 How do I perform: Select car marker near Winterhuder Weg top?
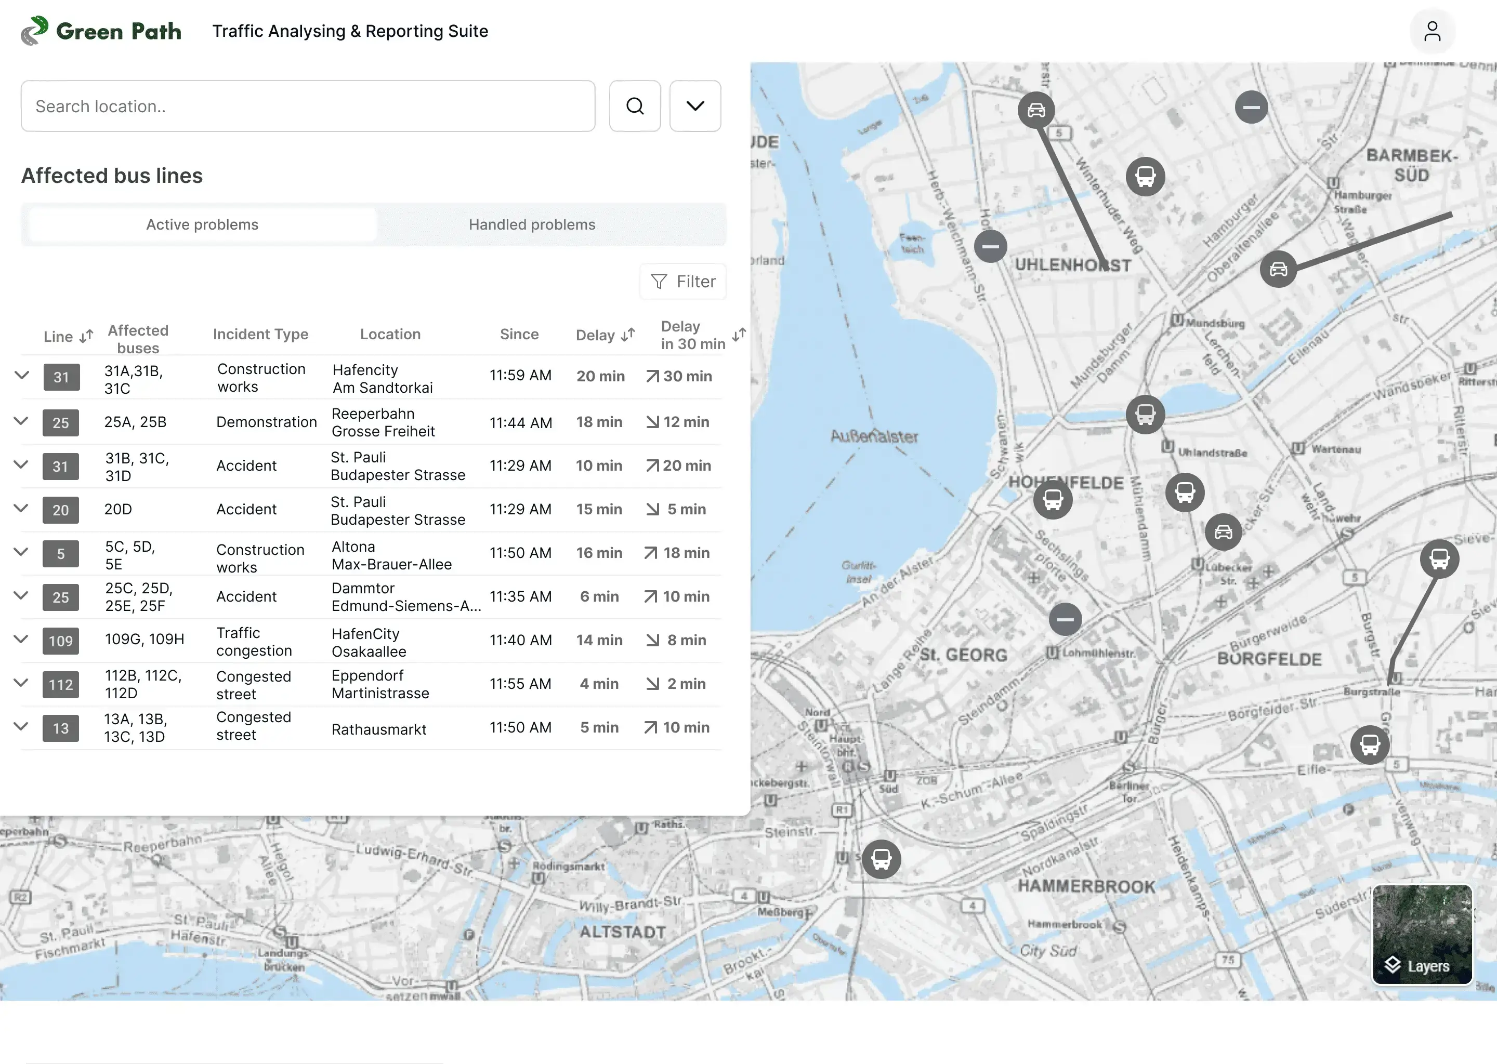click(x=1035, y=110)
